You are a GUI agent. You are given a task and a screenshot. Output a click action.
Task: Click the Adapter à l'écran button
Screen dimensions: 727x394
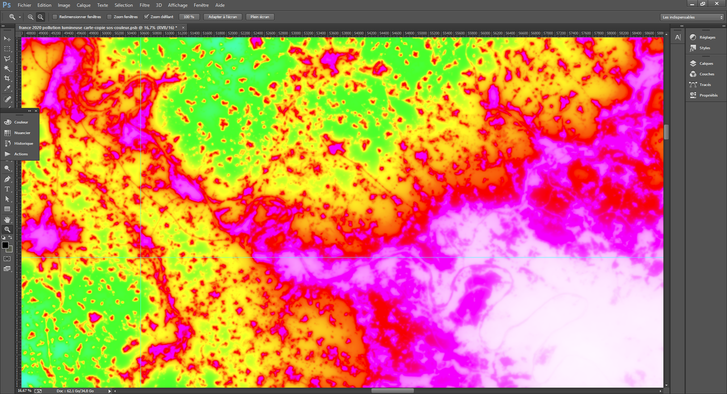[223, 17]
